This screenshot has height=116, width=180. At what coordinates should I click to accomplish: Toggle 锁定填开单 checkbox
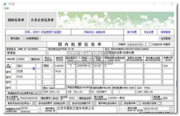coord(138,104)
